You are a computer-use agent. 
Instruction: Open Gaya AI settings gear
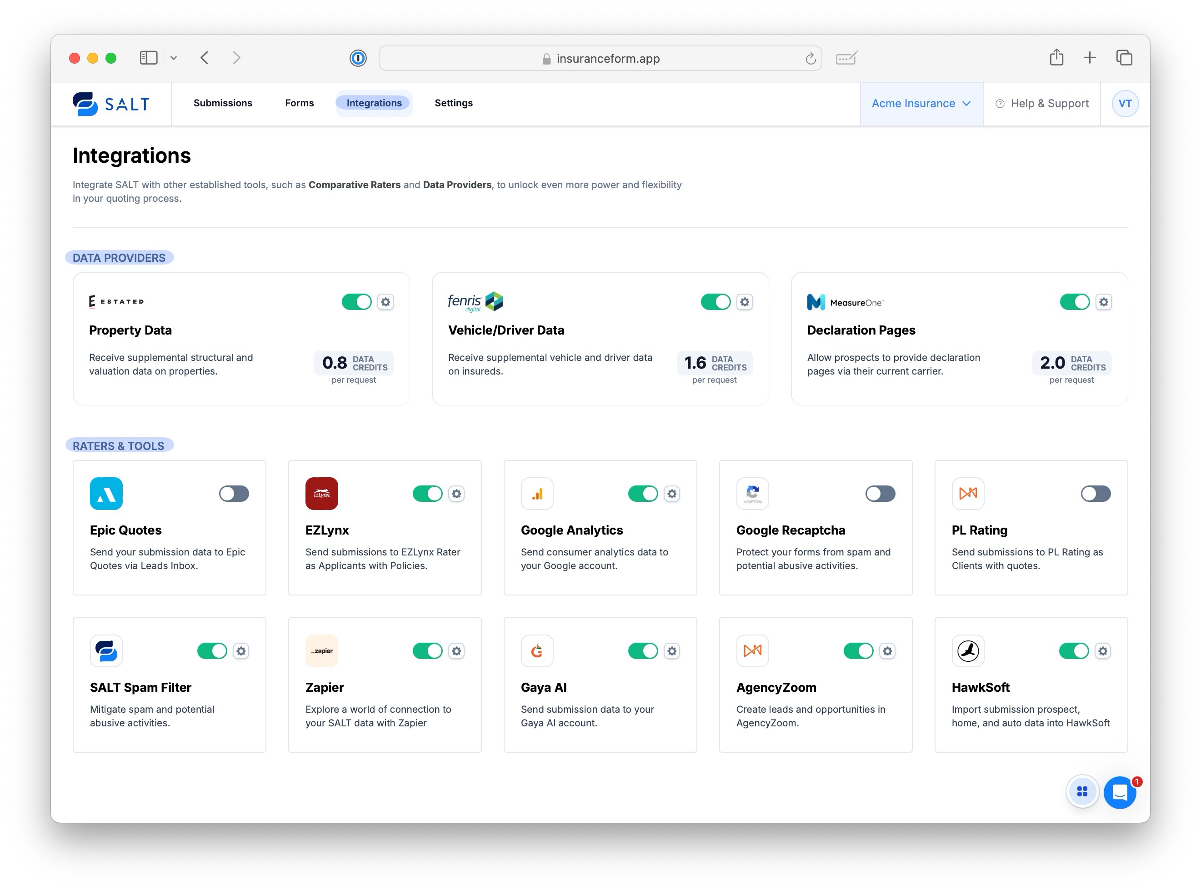point(671,651)
